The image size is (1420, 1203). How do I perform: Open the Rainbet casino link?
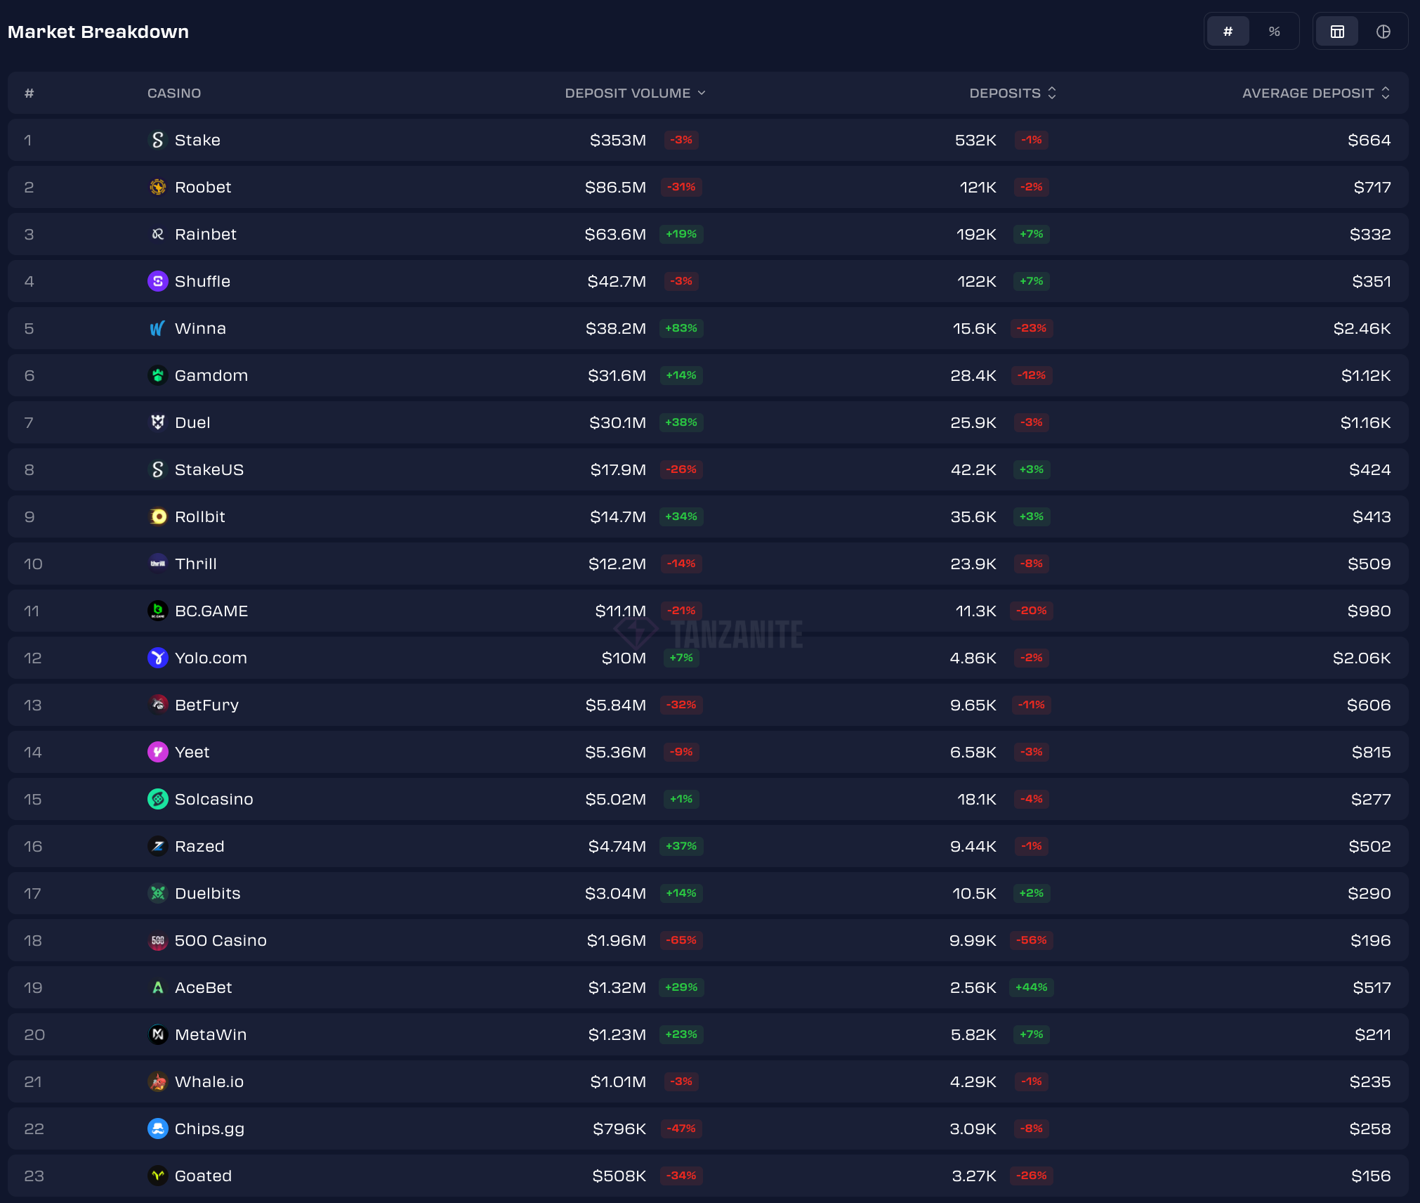[205, 234]
